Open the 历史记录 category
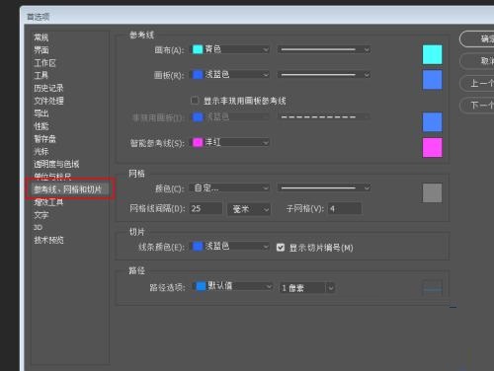The height and width of the screenshot is (371, 494). tap(48, 88)
